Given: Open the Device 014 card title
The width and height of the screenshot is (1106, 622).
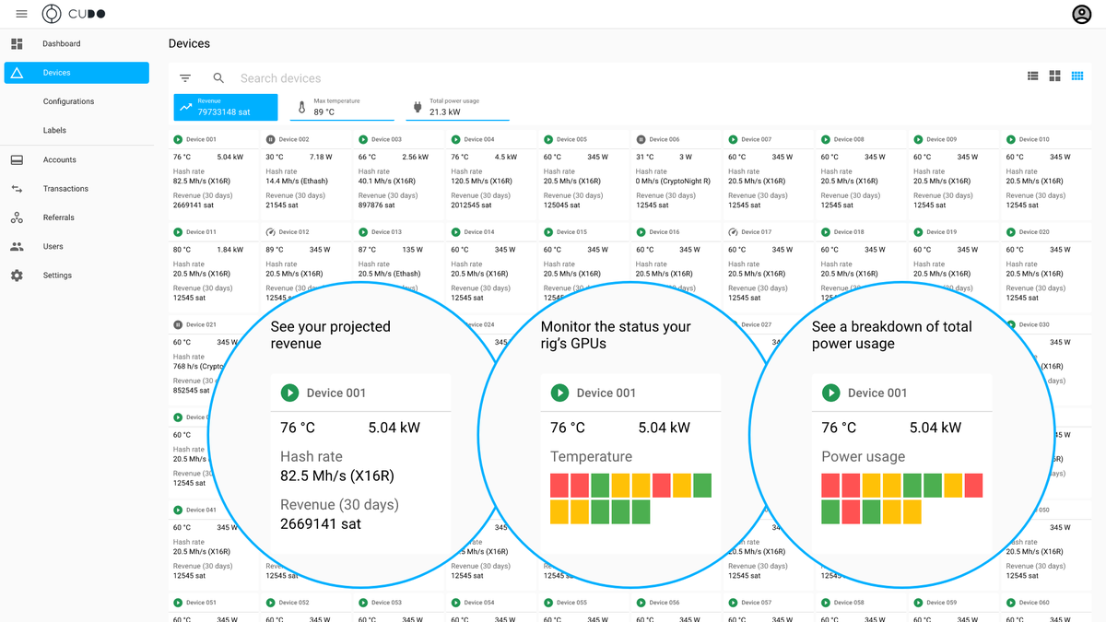Looking at the screenshot, I should pos(479,232).
